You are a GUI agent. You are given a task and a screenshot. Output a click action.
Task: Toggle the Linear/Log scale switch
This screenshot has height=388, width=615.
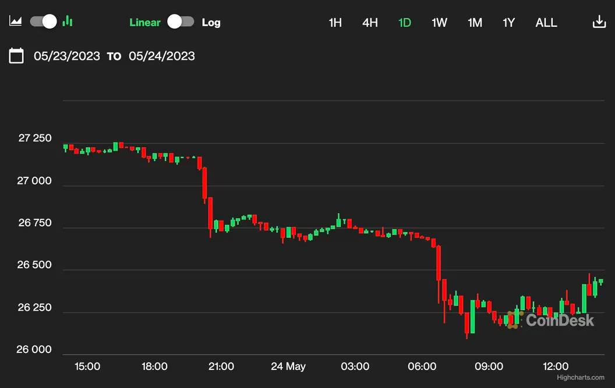[181, 22]
